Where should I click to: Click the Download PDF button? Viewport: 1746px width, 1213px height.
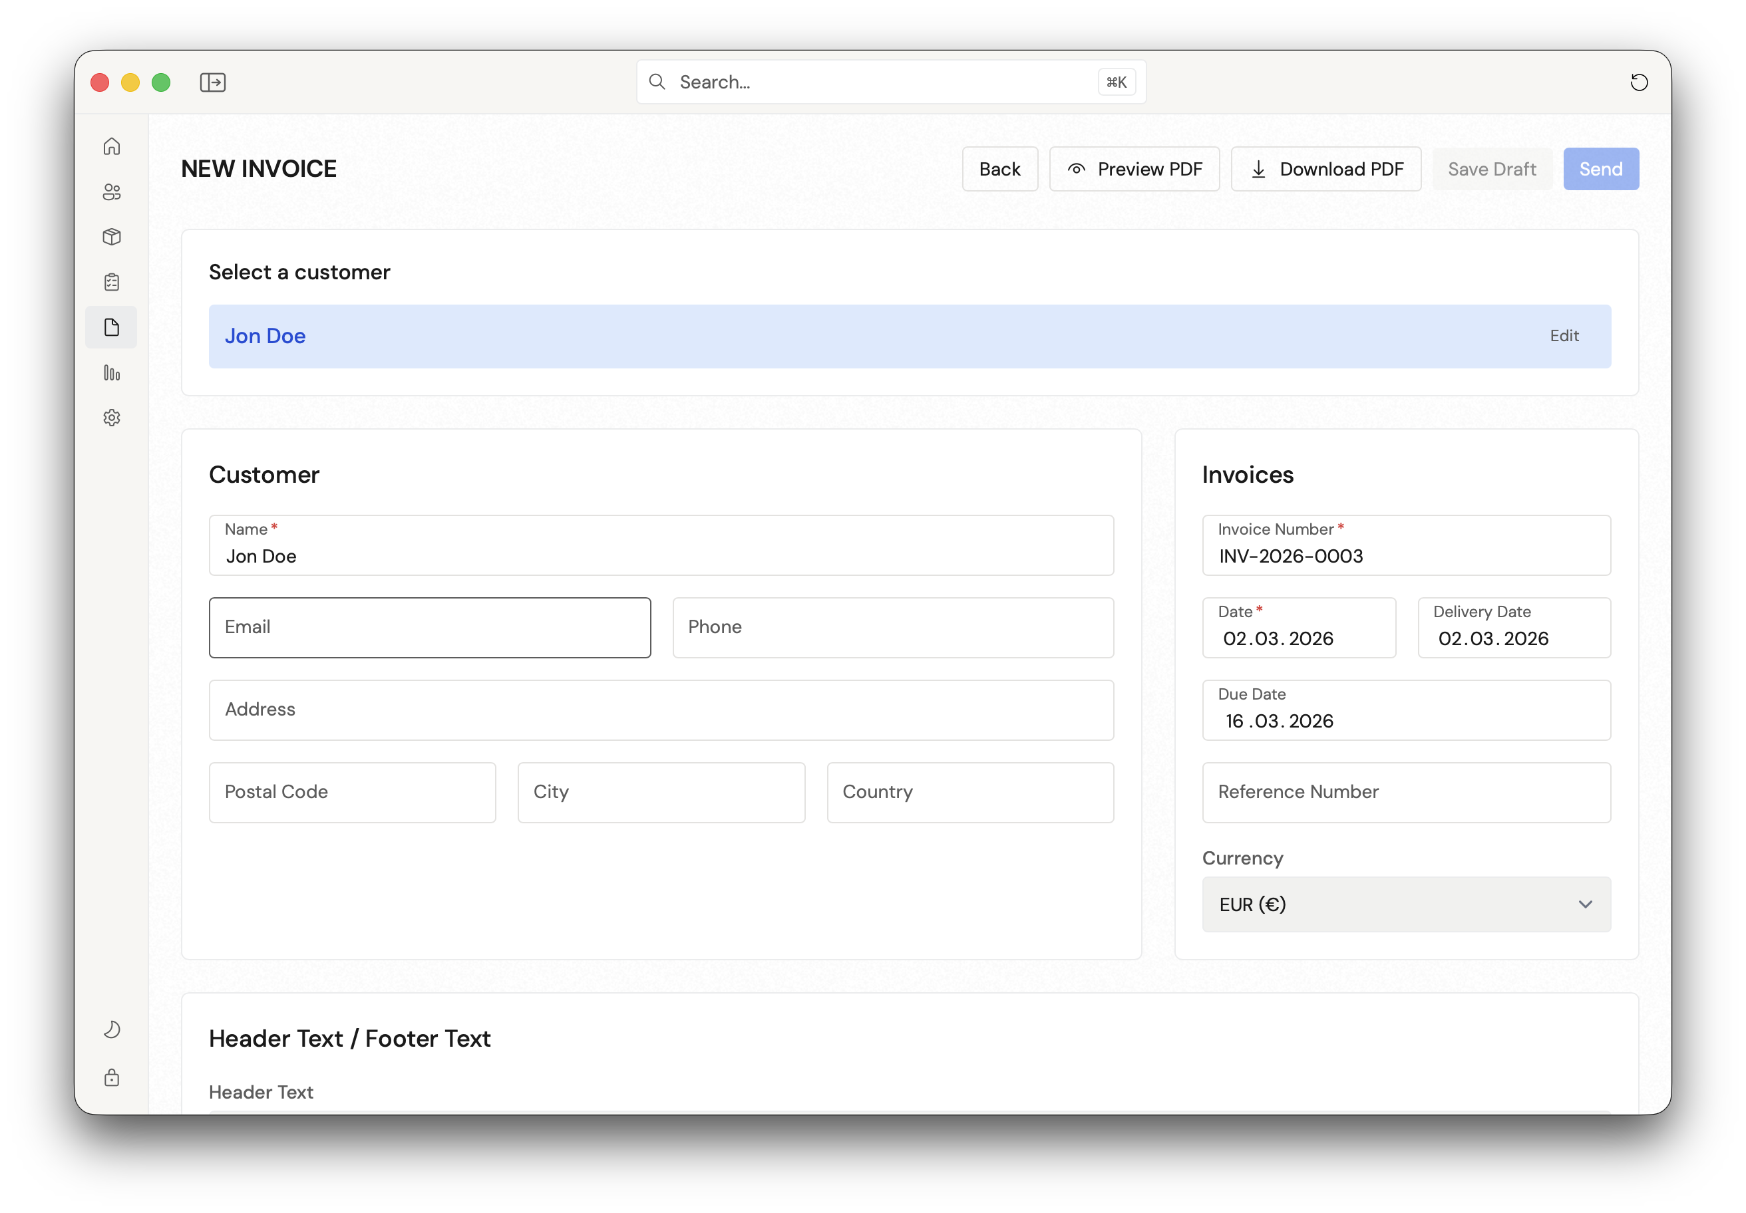pyautogui.click(x=1325, y=169)
